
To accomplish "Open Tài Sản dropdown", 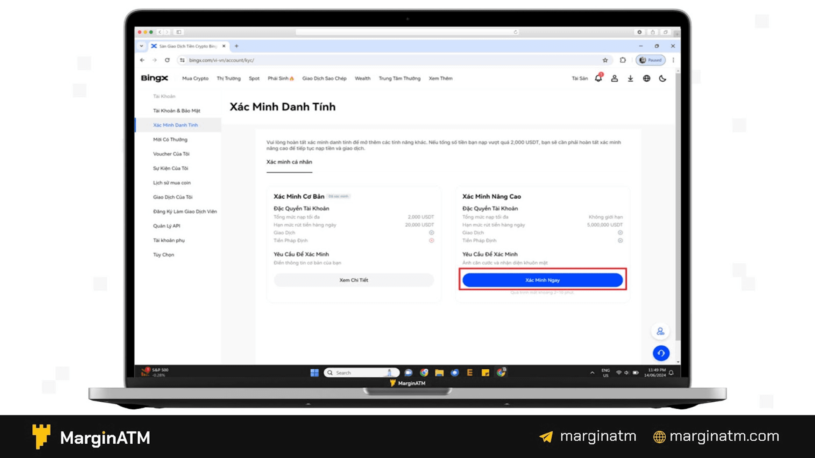I will (x=579, y=78).
